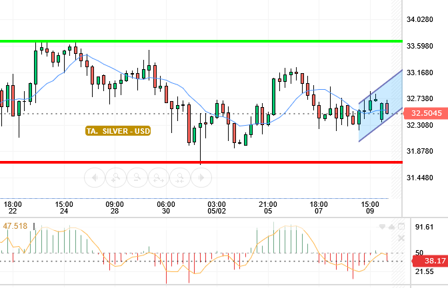Click the 32.7380 price axis label

tap(420, 98)
